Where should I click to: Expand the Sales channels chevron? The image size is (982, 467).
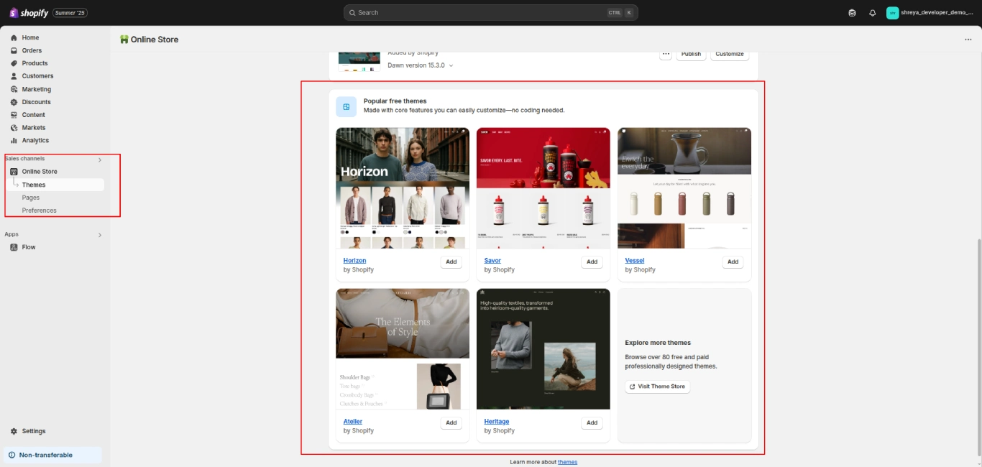100,159
